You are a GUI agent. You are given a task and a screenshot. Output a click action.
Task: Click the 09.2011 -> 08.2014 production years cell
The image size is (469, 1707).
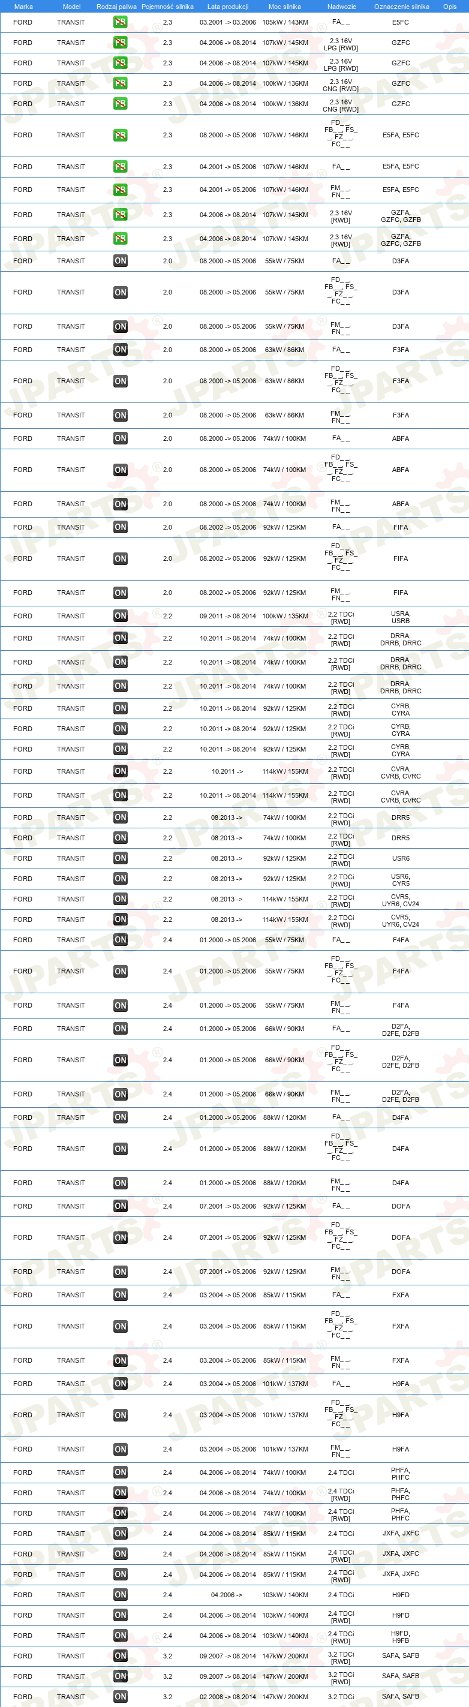(x=228, y=616)
